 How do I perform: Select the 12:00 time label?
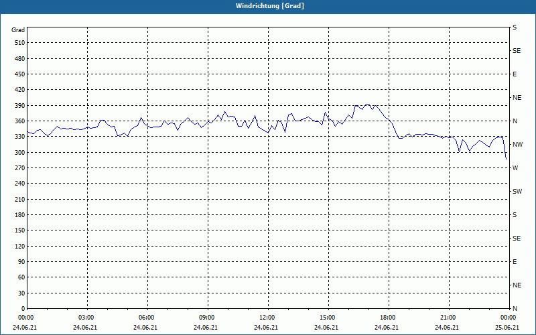tap(267, 318)
